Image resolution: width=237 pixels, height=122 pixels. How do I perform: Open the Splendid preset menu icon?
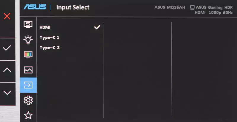coord(28,24)
